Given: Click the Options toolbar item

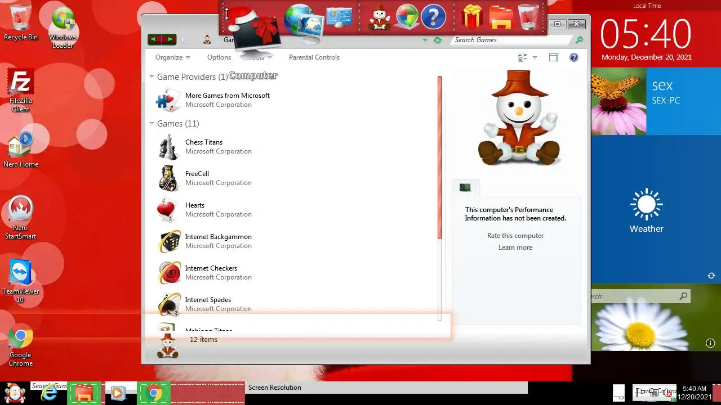Looking at the screenshot, I should tap(219, 57).
